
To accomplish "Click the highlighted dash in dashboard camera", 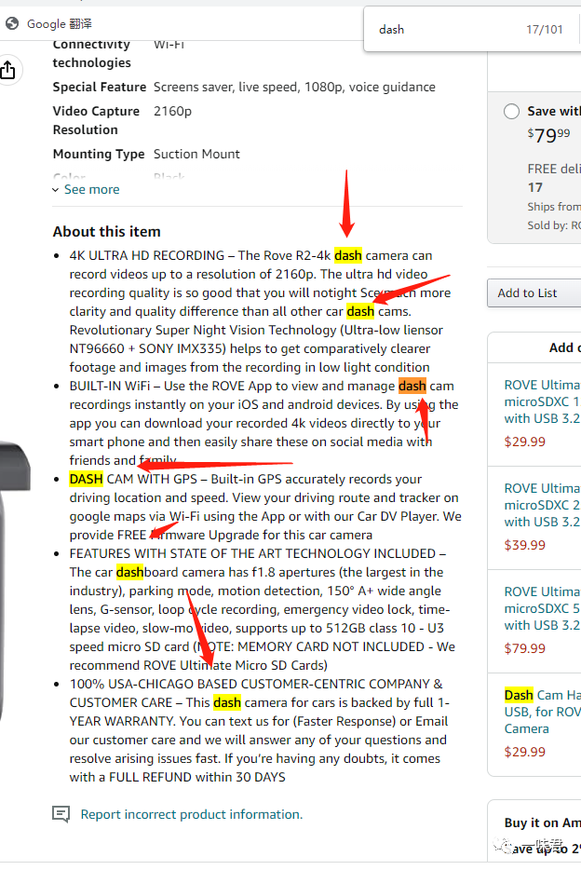I will pyautogui.click(x=129, y=572).
